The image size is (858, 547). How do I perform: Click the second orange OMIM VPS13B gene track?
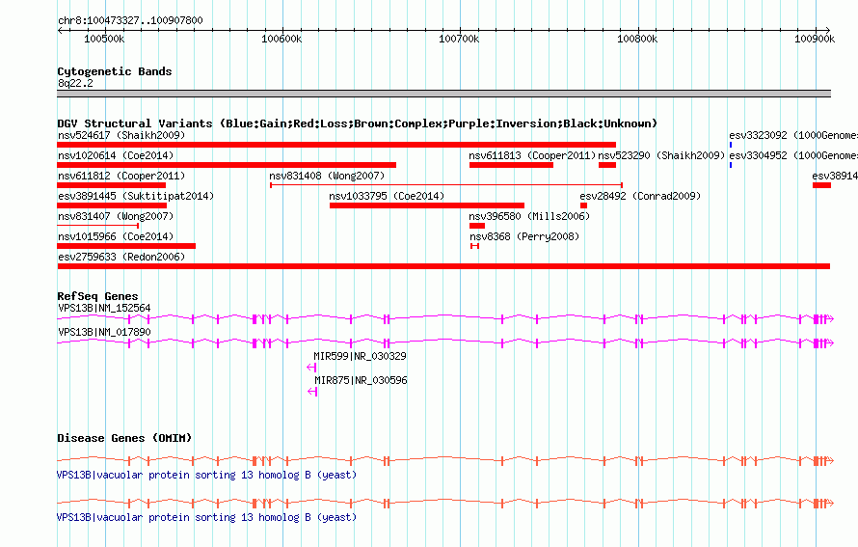(444, 504)
